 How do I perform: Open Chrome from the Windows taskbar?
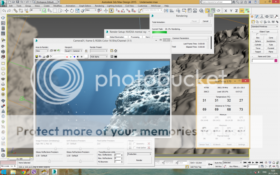[24, 172]
